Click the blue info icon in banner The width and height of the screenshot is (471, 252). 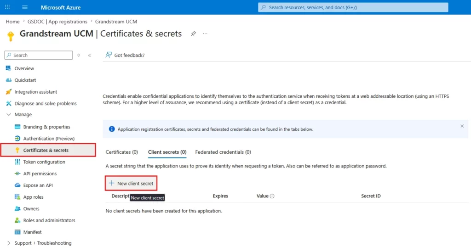[112, 129]
